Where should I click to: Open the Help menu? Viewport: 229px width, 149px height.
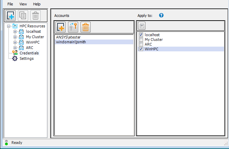click(x=37, y=4)
